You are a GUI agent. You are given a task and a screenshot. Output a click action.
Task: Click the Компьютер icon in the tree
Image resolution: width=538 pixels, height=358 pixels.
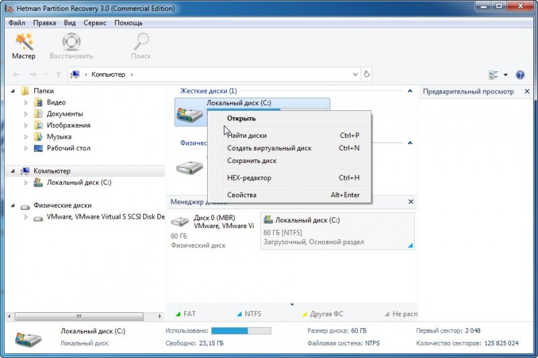pos(25,171)
